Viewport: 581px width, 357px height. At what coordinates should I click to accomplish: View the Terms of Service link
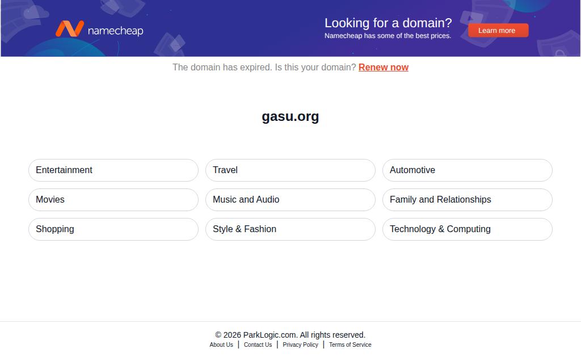(x=350, y=345)
